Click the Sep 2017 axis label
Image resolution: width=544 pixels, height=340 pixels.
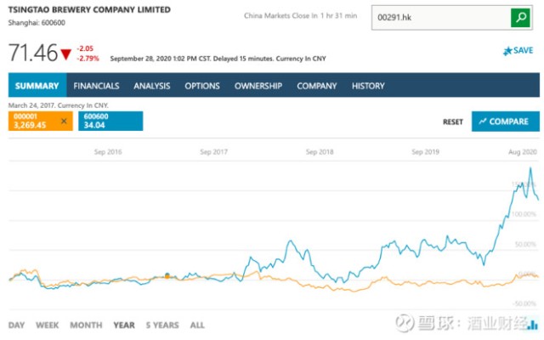213,151
